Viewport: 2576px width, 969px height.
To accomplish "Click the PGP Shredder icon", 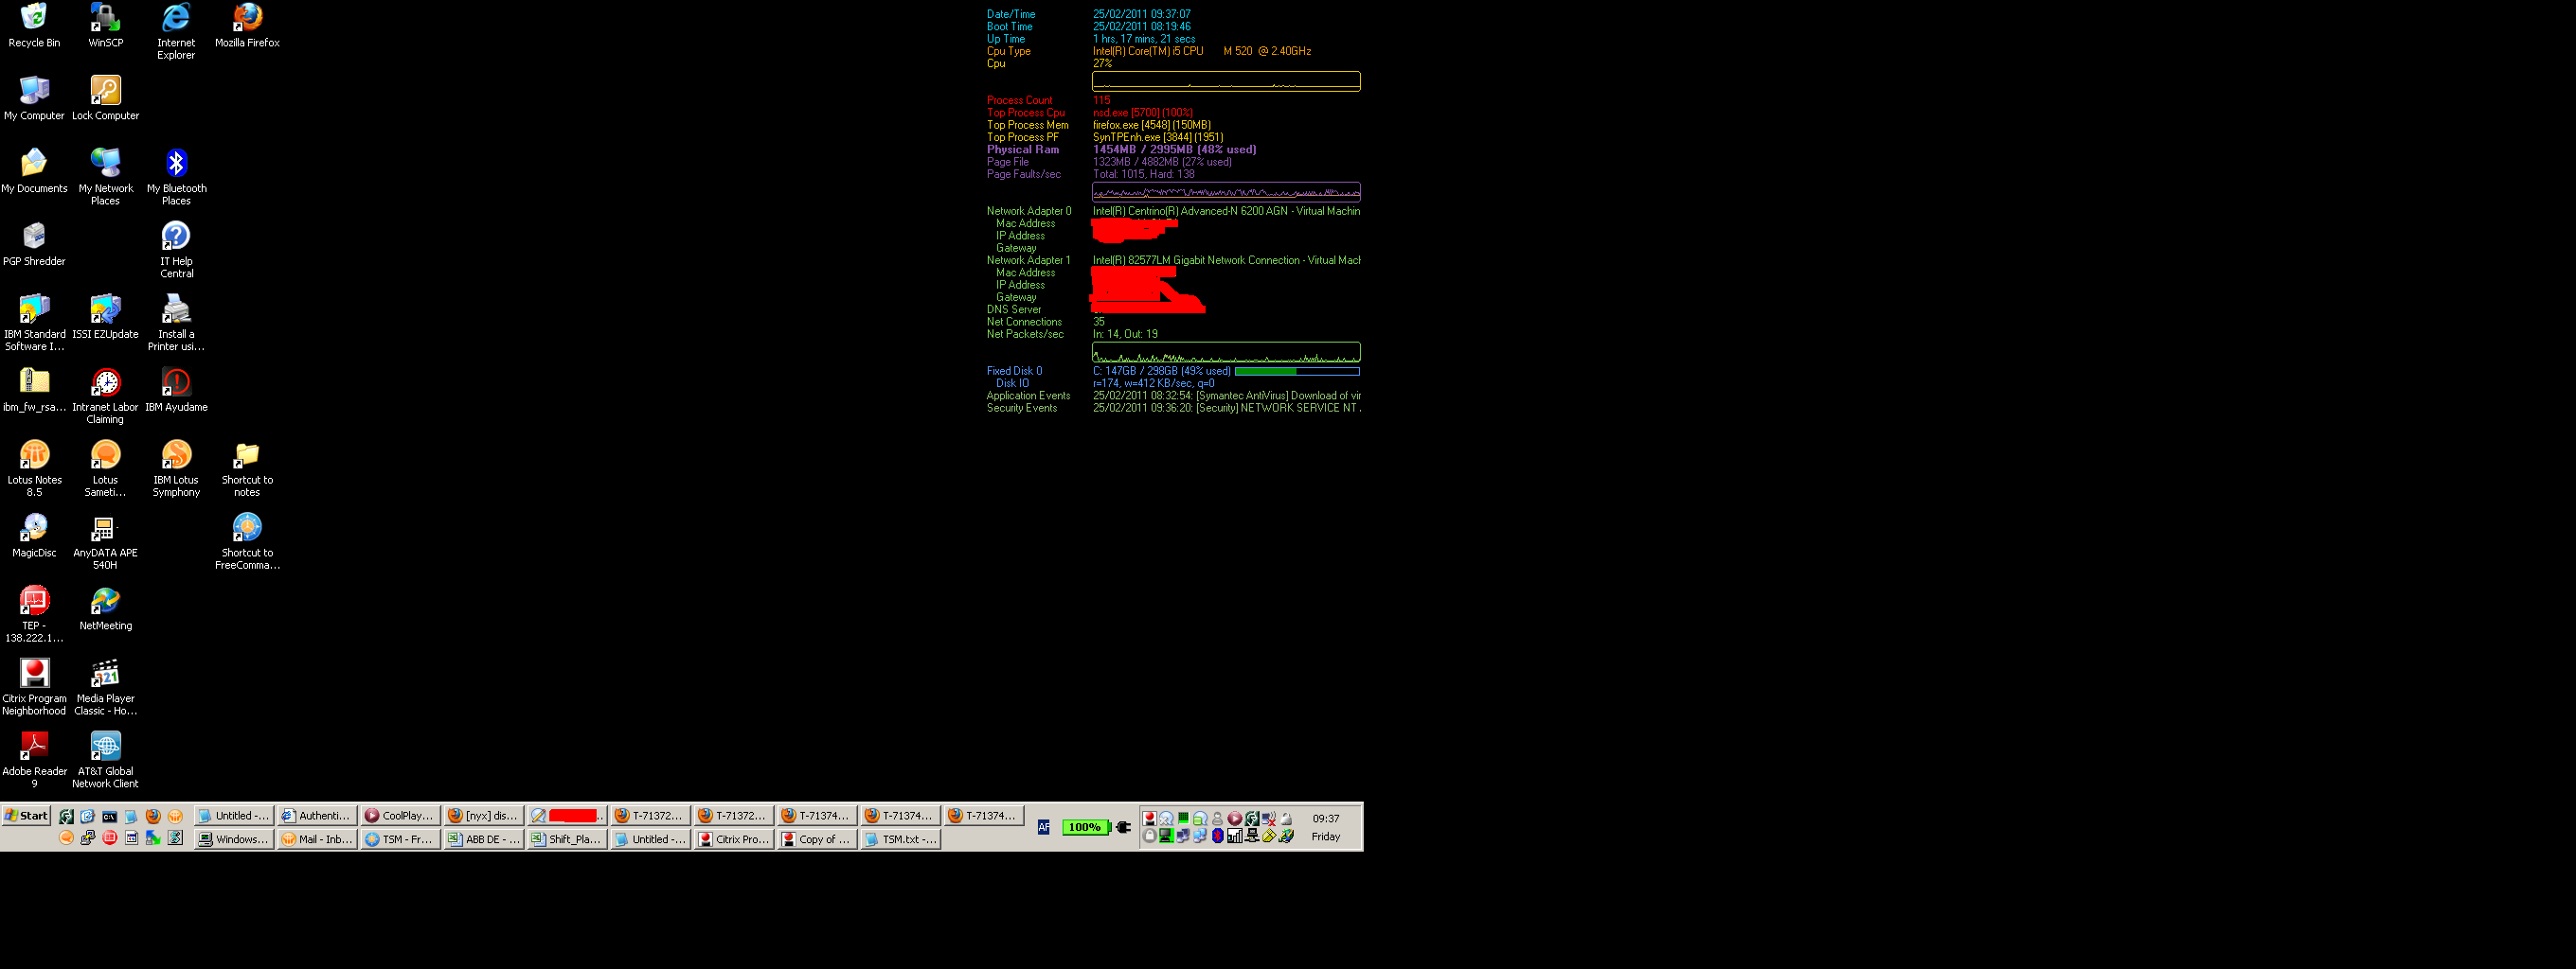I will click(x=34, y=238).
